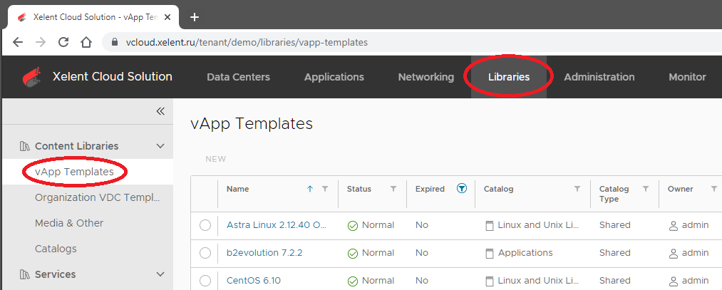This screenshot has width=722, height=290.
Task: Collapse the Services section chevron
Action: click(x=160, y=274)
